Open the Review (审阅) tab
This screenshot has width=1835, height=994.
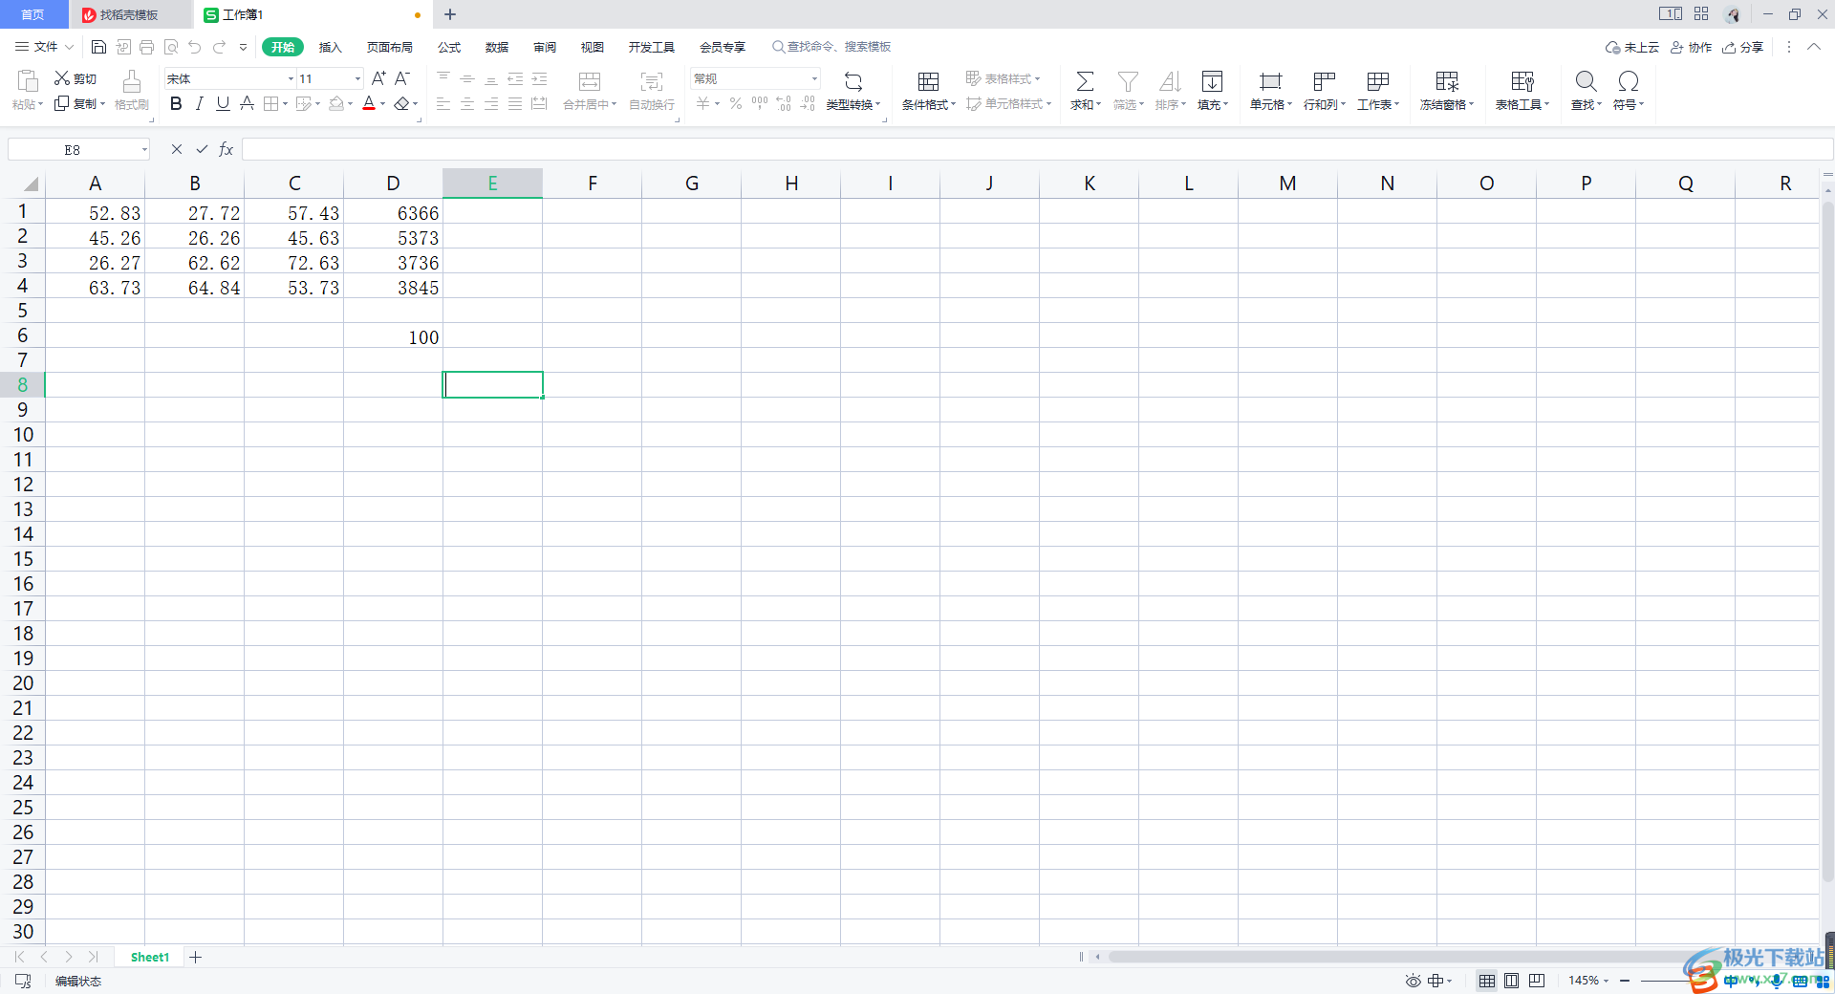[x=545, y=47]
